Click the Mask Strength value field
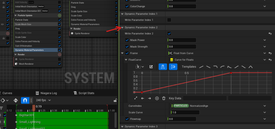Screen dimensions: 275x129 point(182,47)
